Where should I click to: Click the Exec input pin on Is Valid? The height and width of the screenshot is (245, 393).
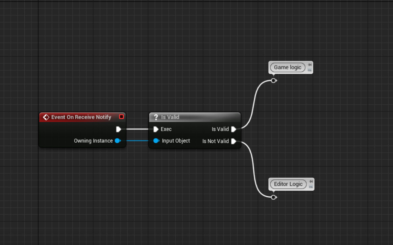pos(156,129)
